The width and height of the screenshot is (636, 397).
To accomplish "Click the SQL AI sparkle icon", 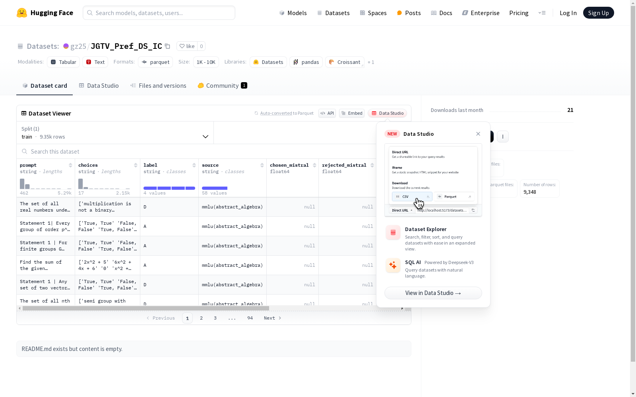I will [x=393, y=265].
